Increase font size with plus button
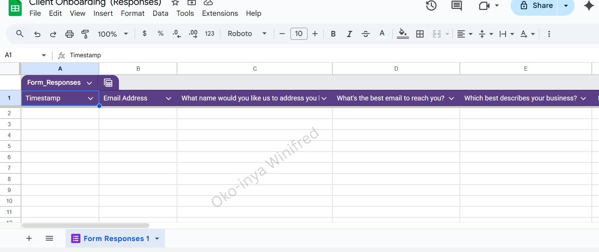 pyautogui.click(x=315, y=34)
